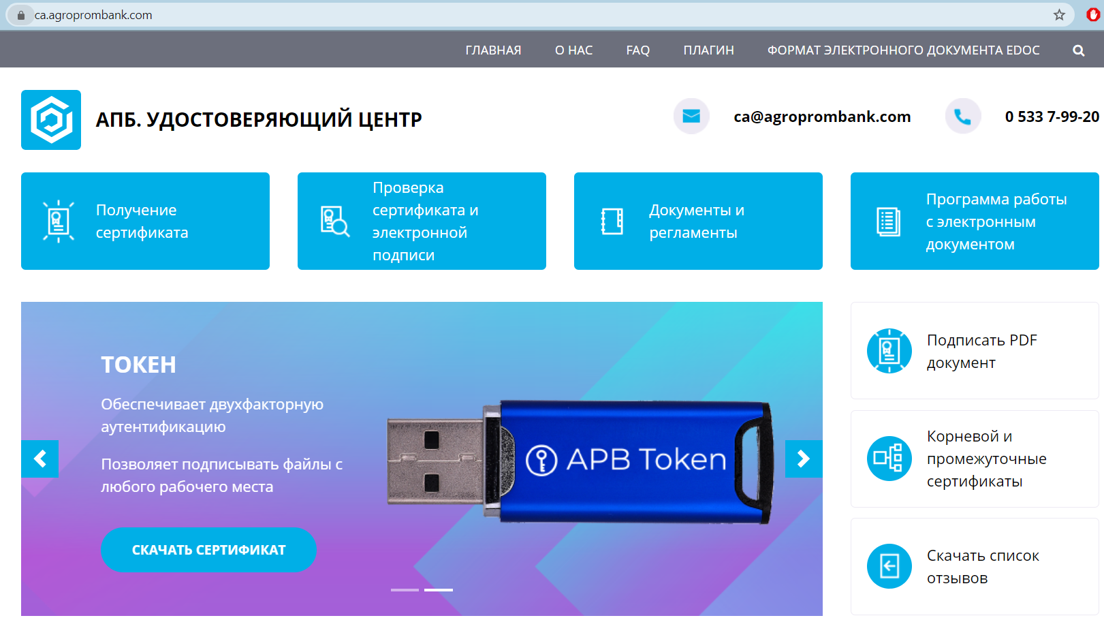1104x618 pixels.
Task: Click АПБ. УДОСТОВЕРЯЮЩИЙ ЦЕНТР site title
Action: click(x=259, y=120)
